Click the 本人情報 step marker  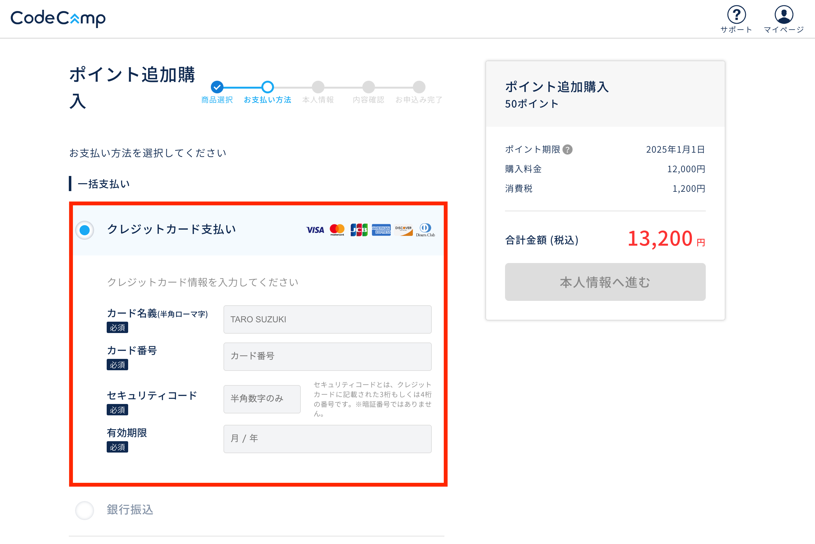click(x=318, y=87)
